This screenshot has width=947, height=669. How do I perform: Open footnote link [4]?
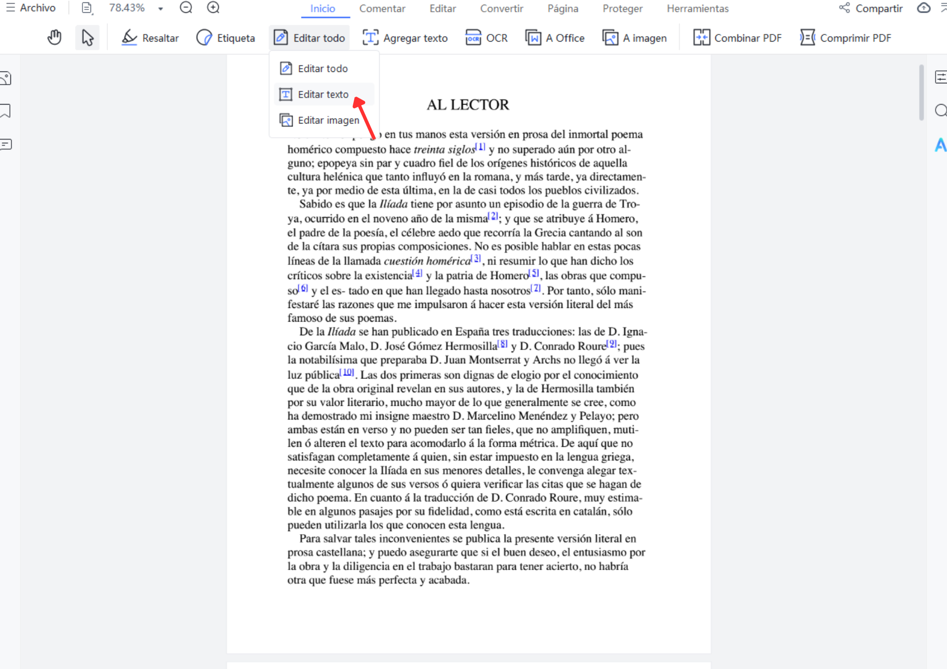tap(418, 273)
